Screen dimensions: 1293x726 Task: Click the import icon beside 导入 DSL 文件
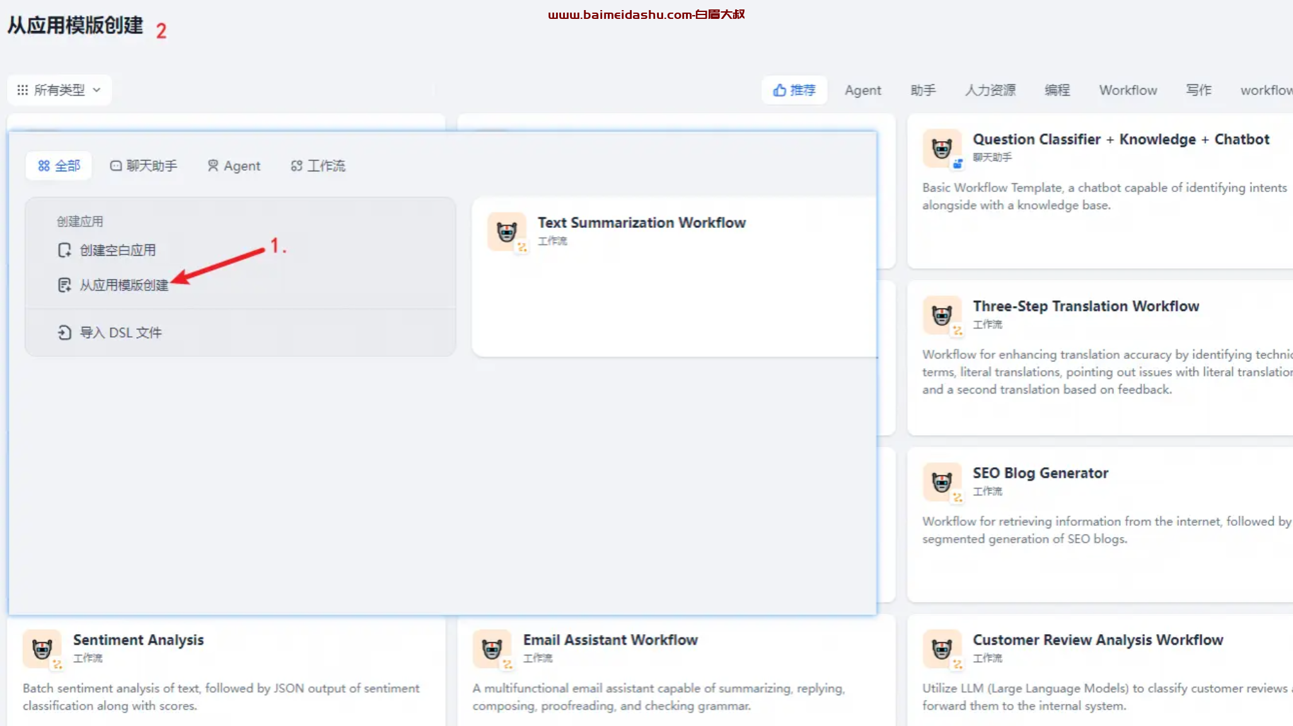pyautogui.click(x=64, y=332)
